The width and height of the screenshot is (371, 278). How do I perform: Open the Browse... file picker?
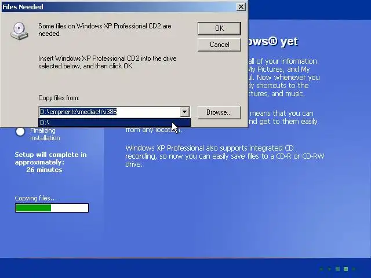219,112
